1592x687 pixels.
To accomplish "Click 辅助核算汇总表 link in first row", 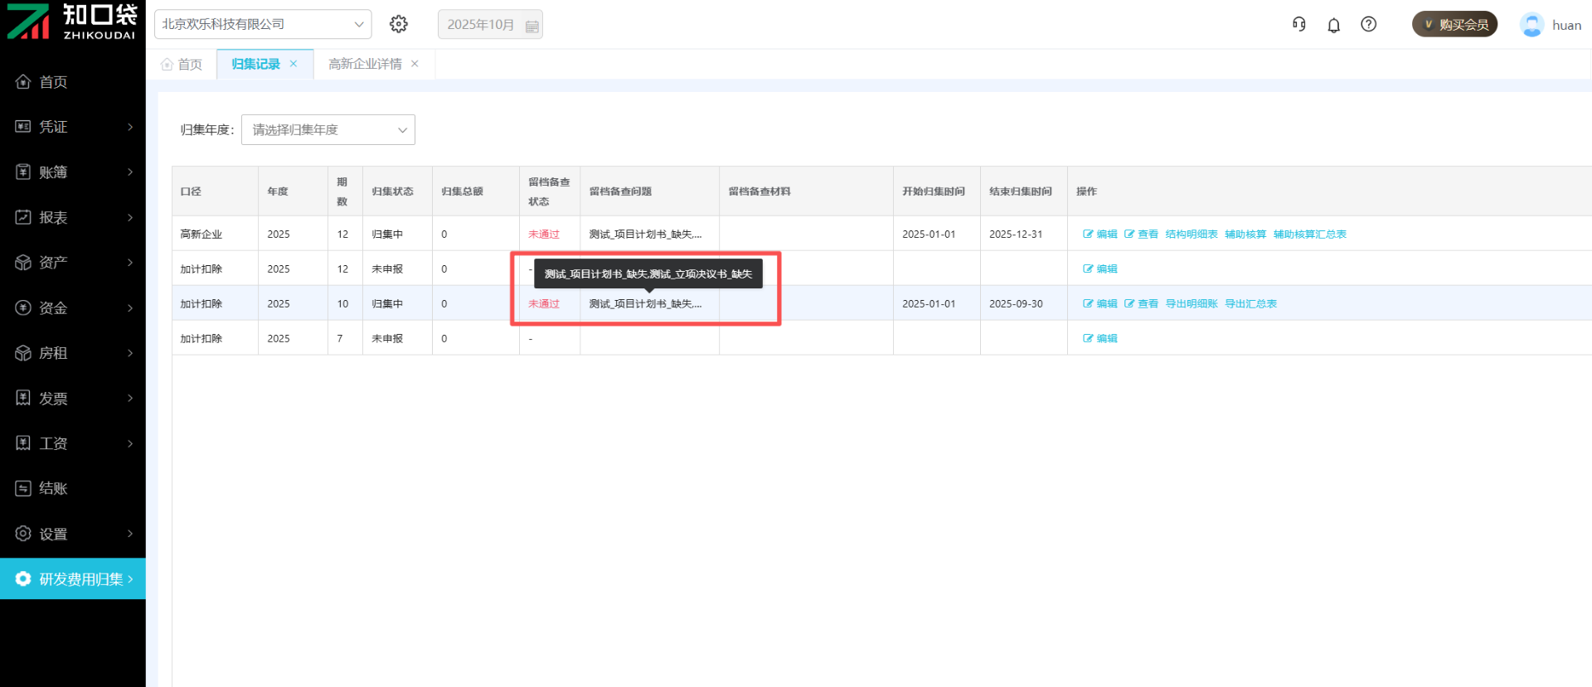I will coord(1309,235).
